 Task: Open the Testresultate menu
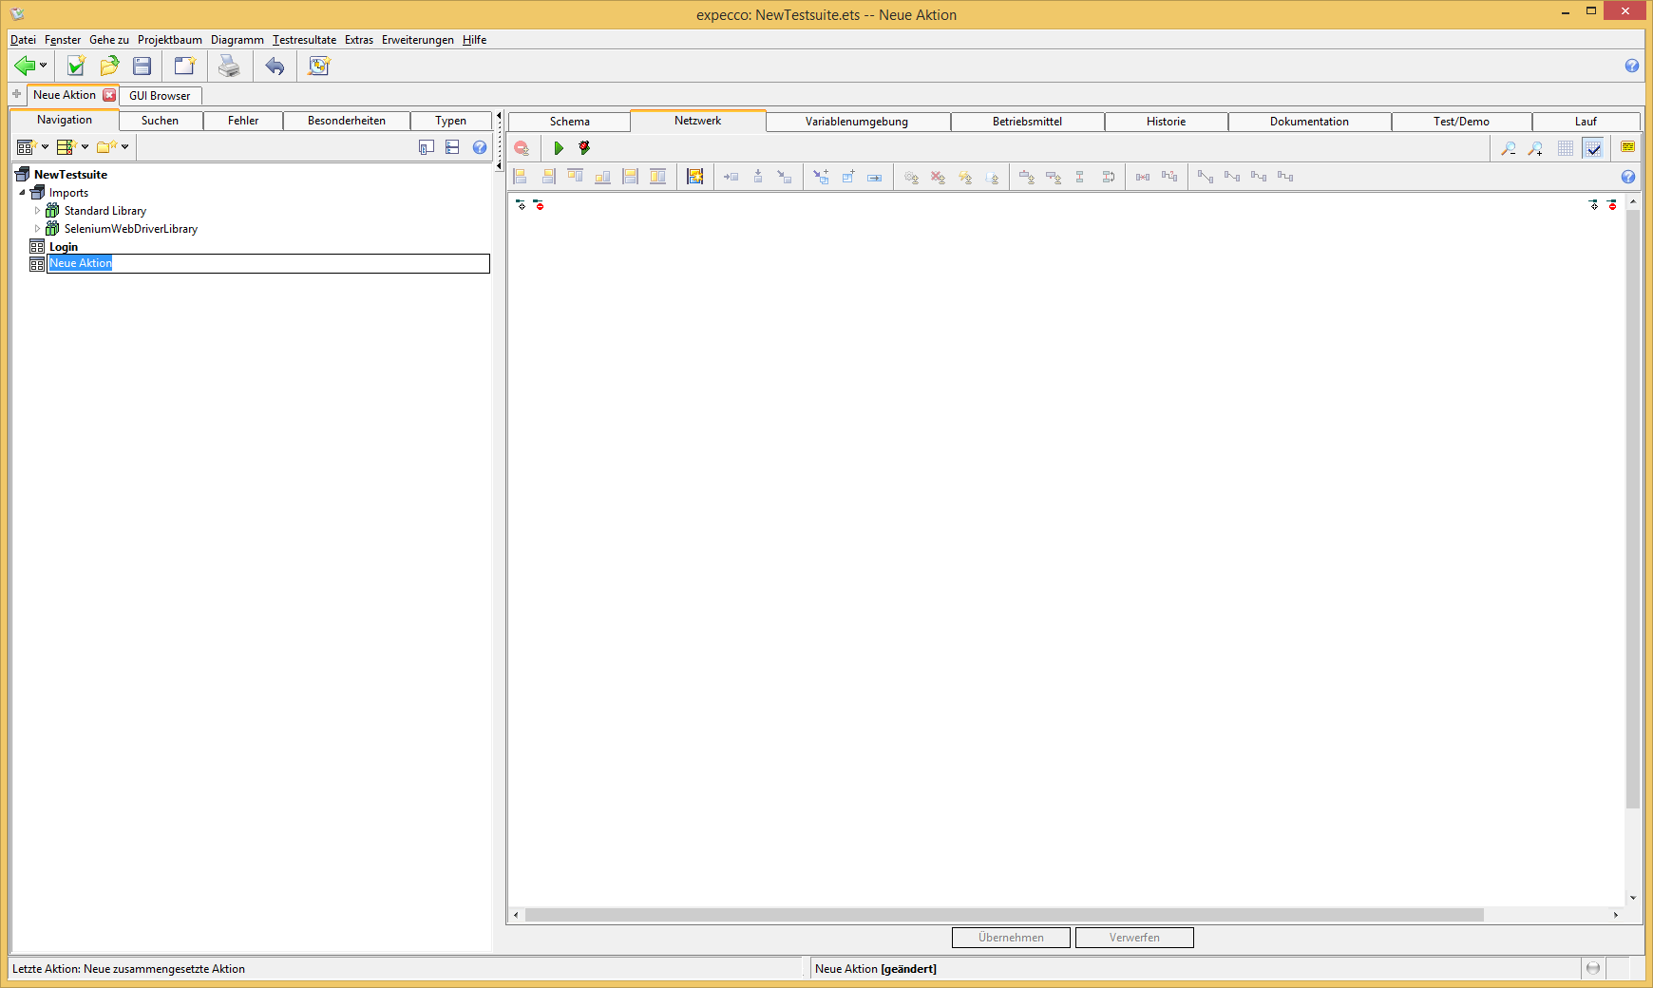(304, 40)
